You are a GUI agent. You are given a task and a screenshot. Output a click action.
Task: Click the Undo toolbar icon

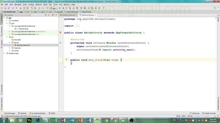[13, 8]
